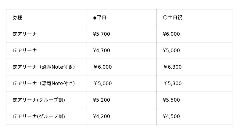The image size is (244, 134).
Task: Click the 丘アリーナ(グループ割) row label
Action: click(39, 117)
